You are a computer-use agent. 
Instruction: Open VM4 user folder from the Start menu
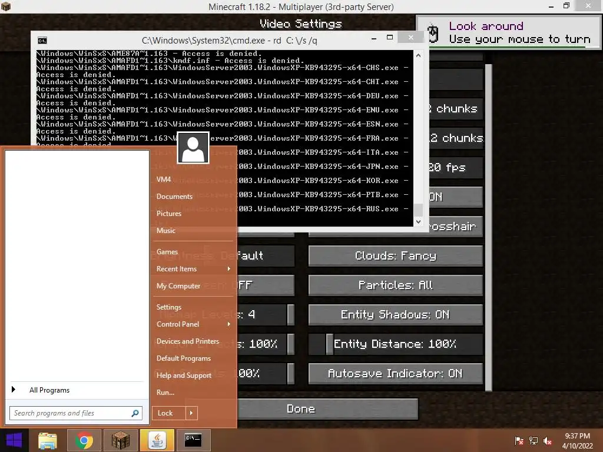tap(164, 179)
